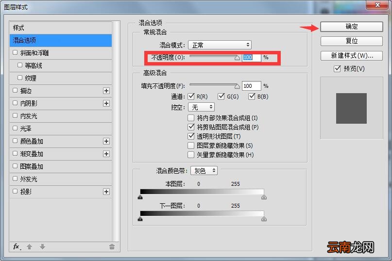Add another 内阴影 effect with plus icon
The width and height of the screenshot is (392, 261).
(106, 103)
